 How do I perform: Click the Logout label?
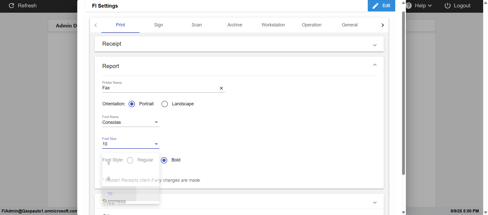[462, 6]
